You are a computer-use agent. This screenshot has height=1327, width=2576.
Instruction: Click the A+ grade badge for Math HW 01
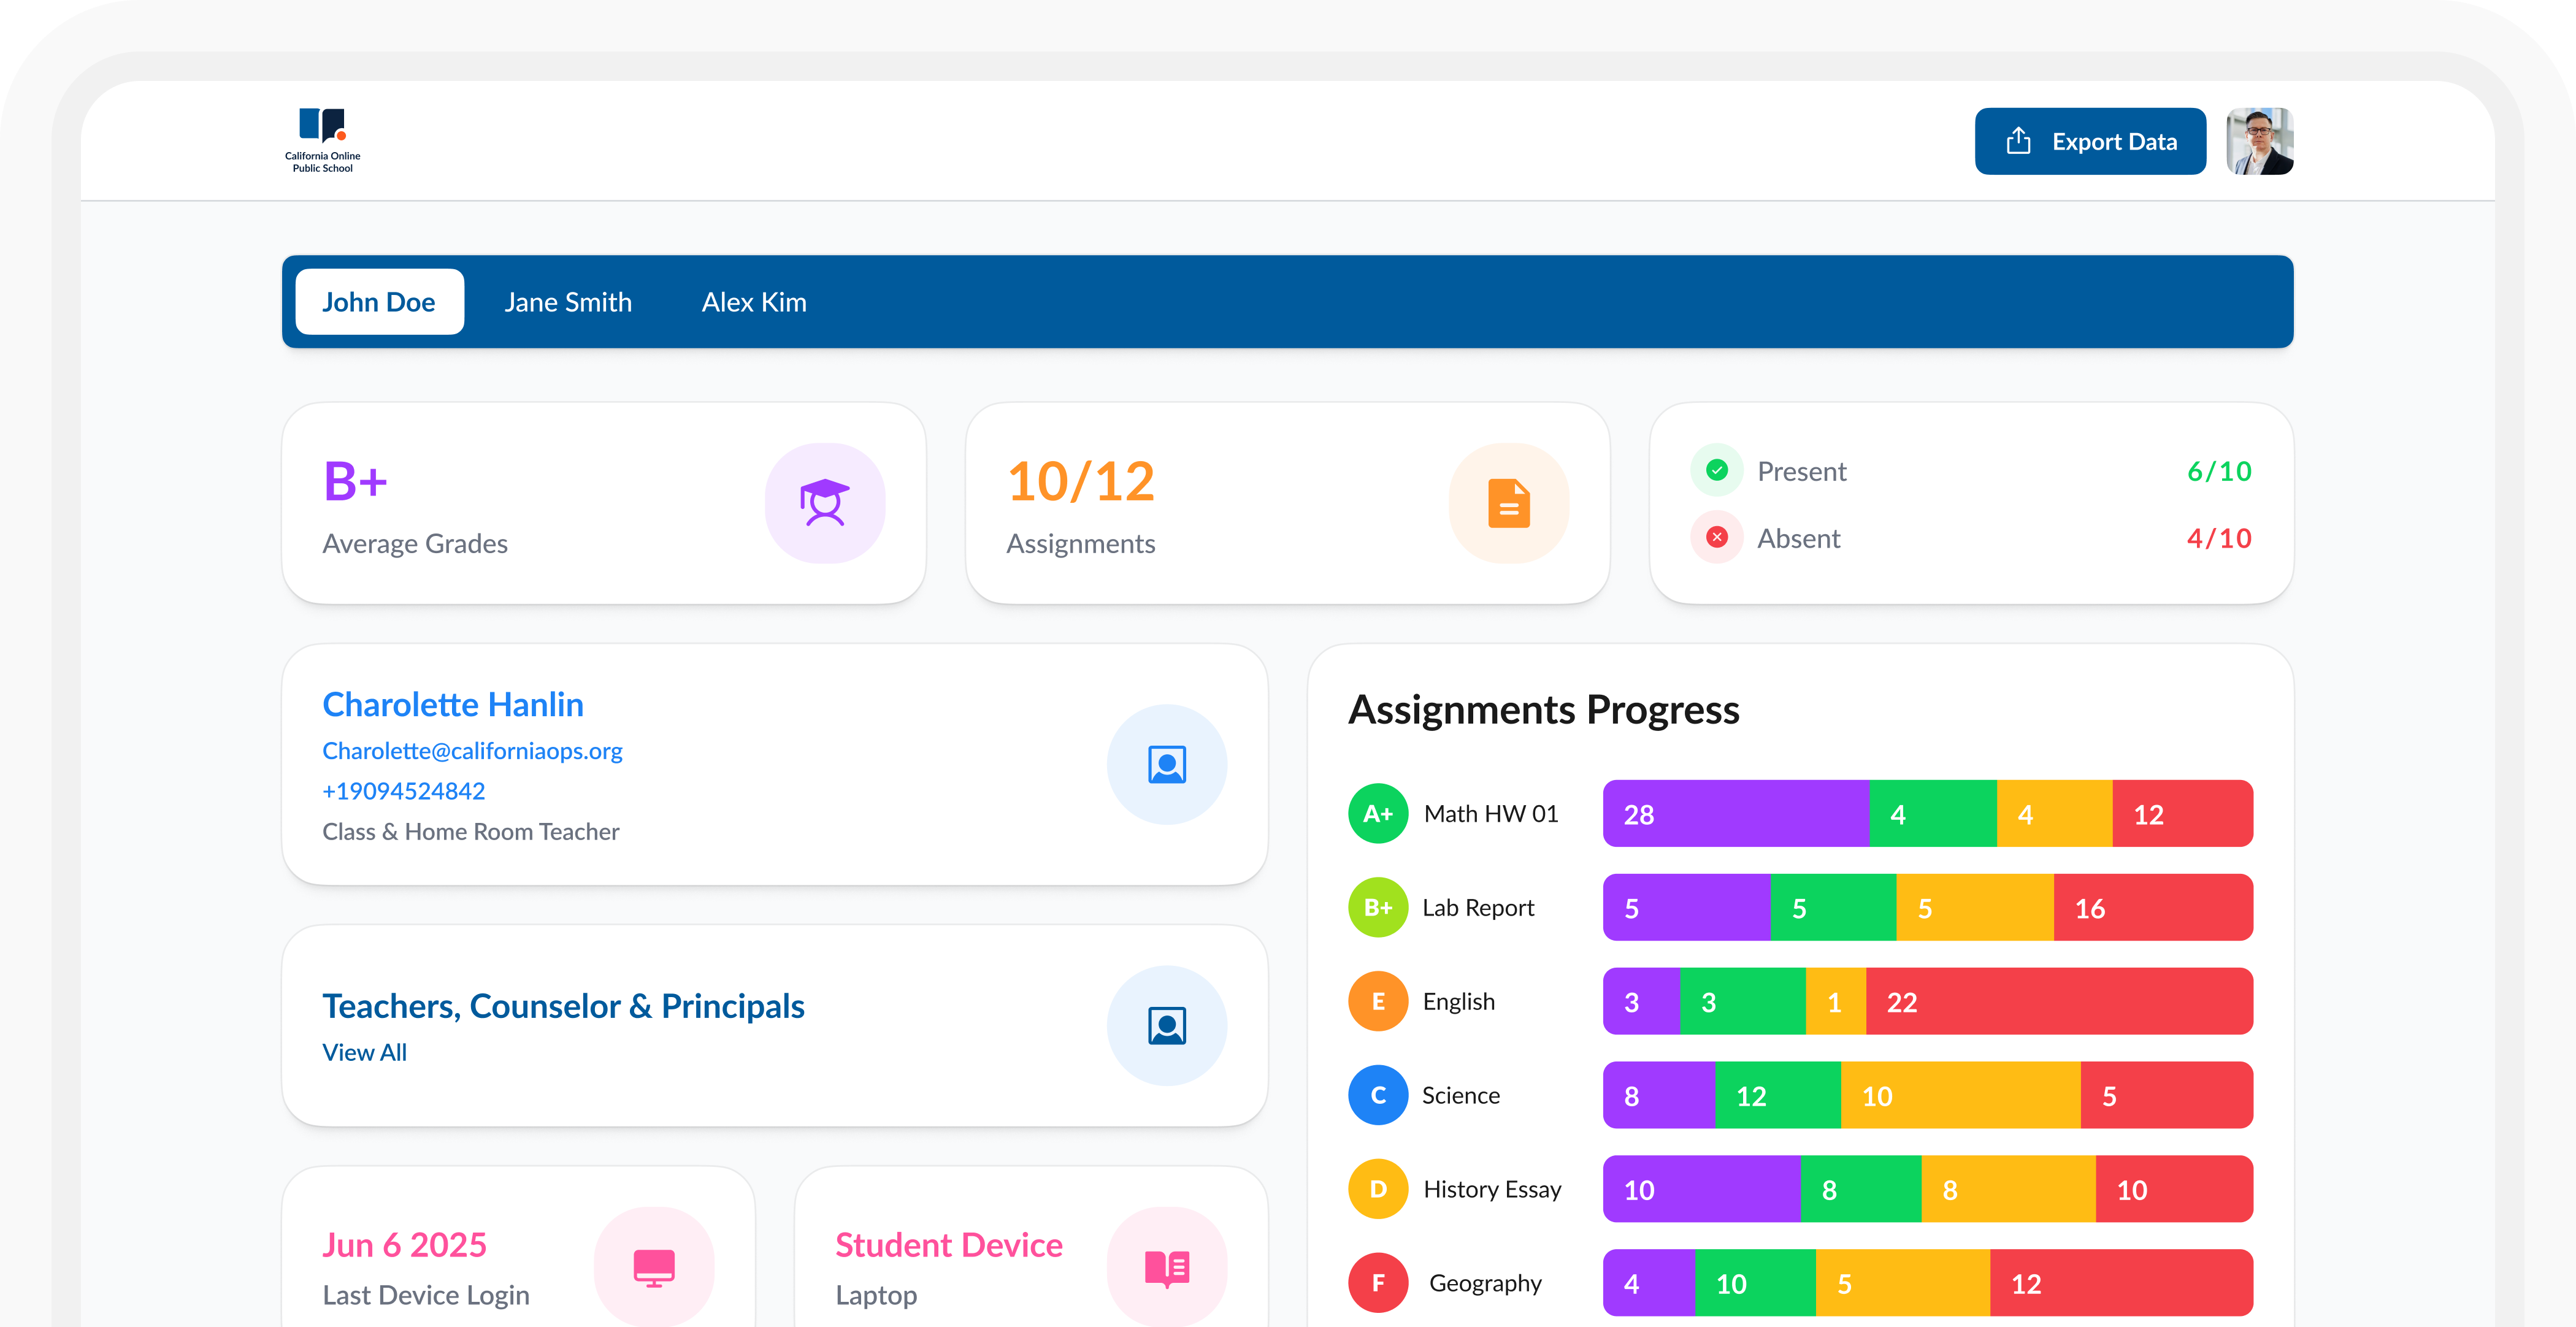click(x=1378, y=814)
